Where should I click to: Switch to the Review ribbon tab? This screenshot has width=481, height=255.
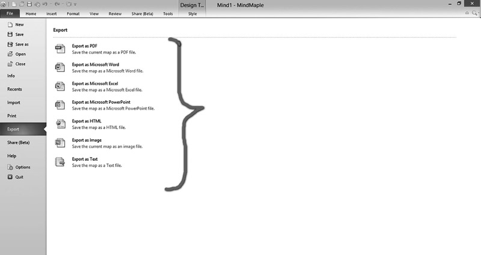(x=115, y=13)
